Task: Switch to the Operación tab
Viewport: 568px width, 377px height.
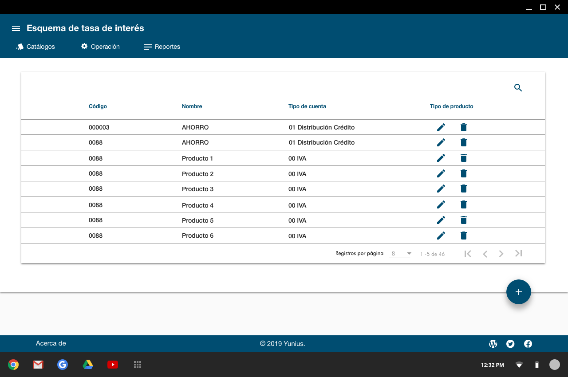Action: click(x=100, y=47)
